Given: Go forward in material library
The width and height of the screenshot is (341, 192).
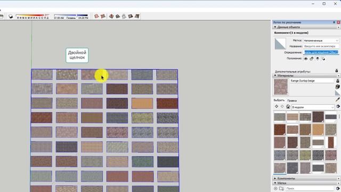Looking at the screenshot, I should click(x=282, y=107).
